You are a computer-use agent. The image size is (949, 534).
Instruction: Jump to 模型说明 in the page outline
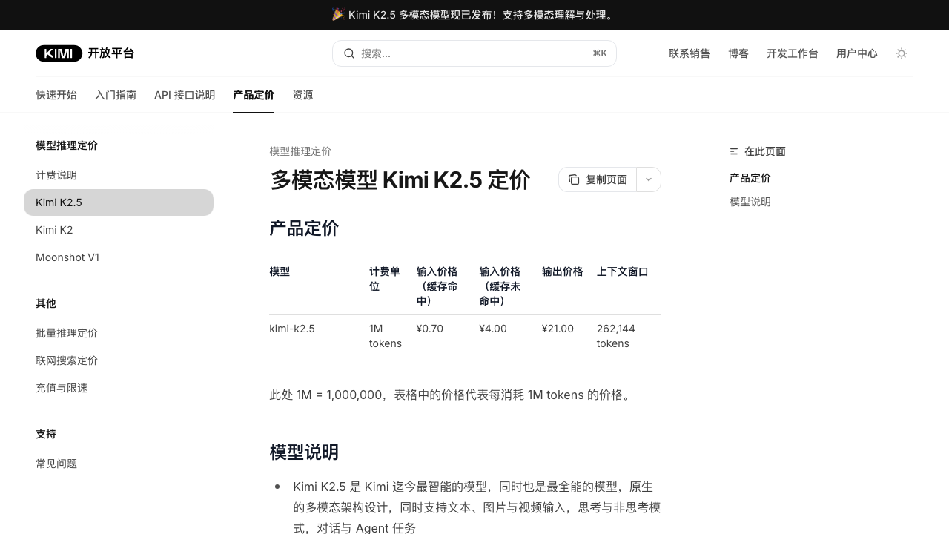pyautogui.click(x=750, y=202)
